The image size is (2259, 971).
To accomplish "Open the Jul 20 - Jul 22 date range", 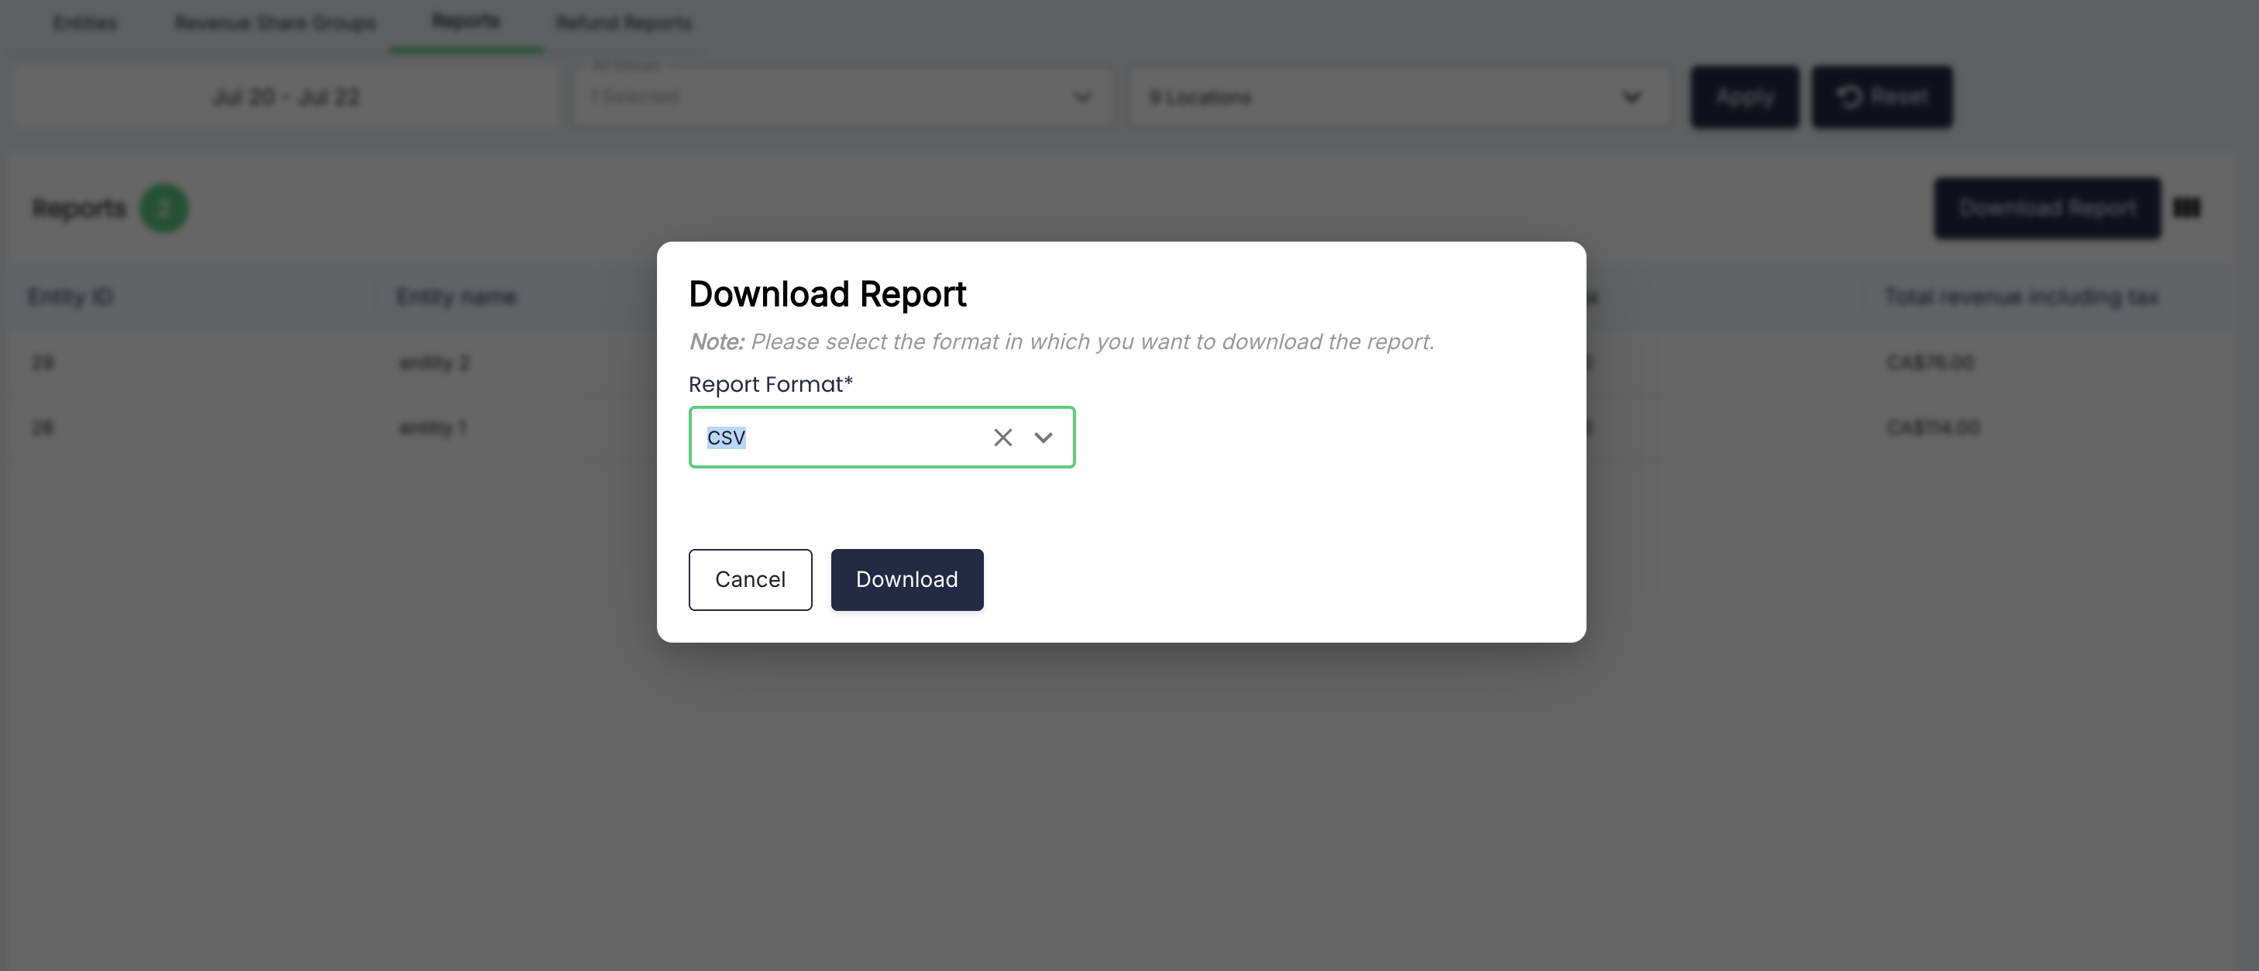I will (286, 98).
